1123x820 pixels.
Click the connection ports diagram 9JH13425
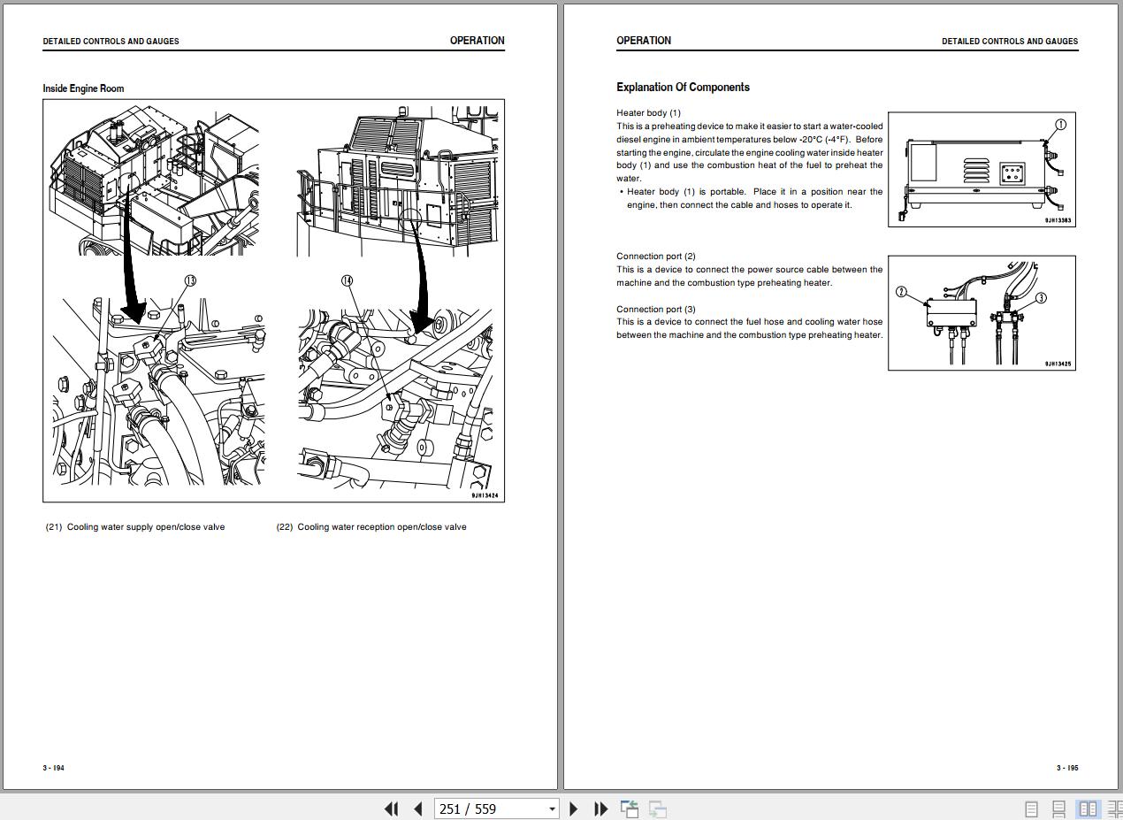pyautogui.click(x=982, y=312)
